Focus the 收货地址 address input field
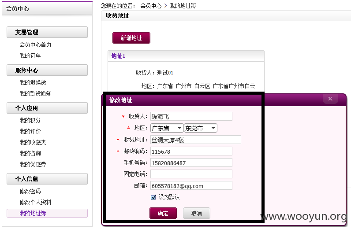 tap(196, 140)
